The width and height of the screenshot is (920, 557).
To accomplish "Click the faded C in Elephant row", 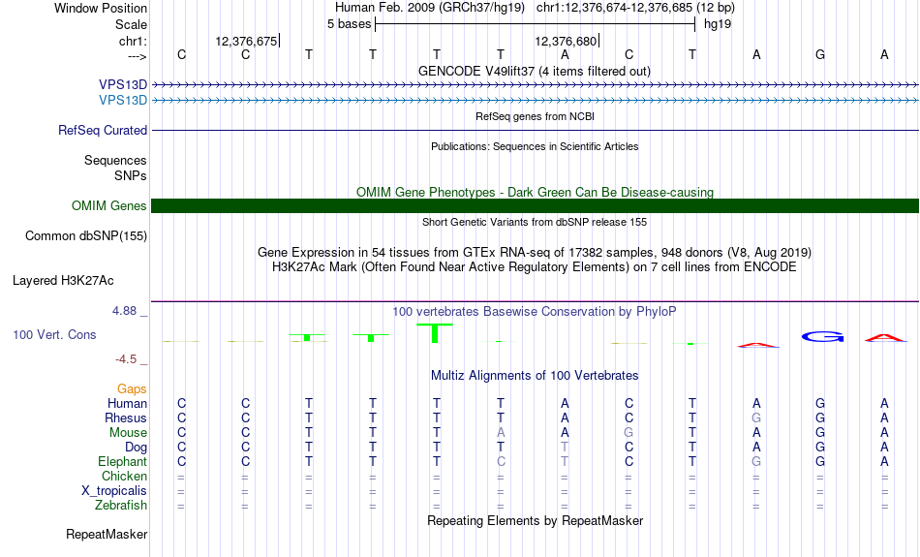I will click(501, 461).
